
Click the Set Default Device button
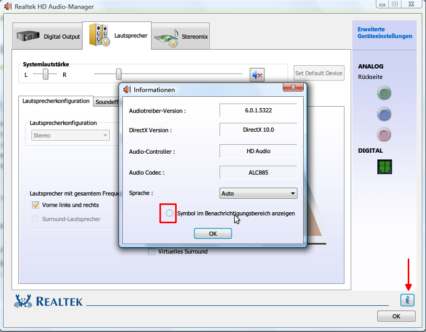point(319,73)
